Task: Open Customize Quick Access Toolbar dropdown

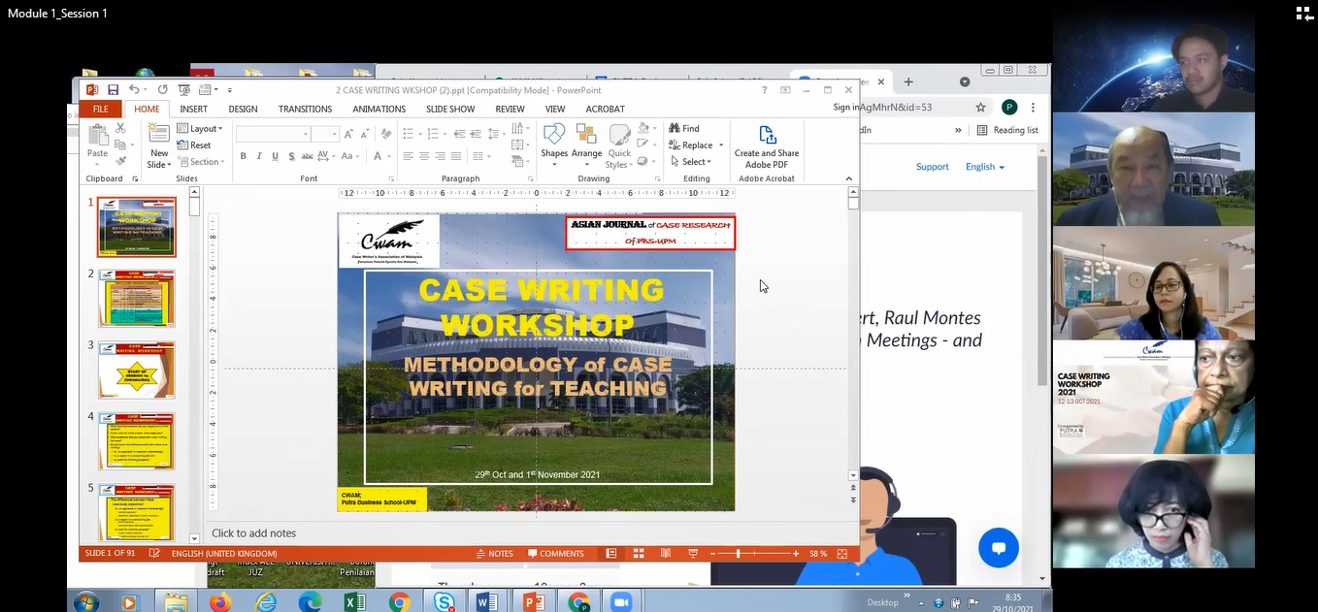Action: (x=230, y=90)
